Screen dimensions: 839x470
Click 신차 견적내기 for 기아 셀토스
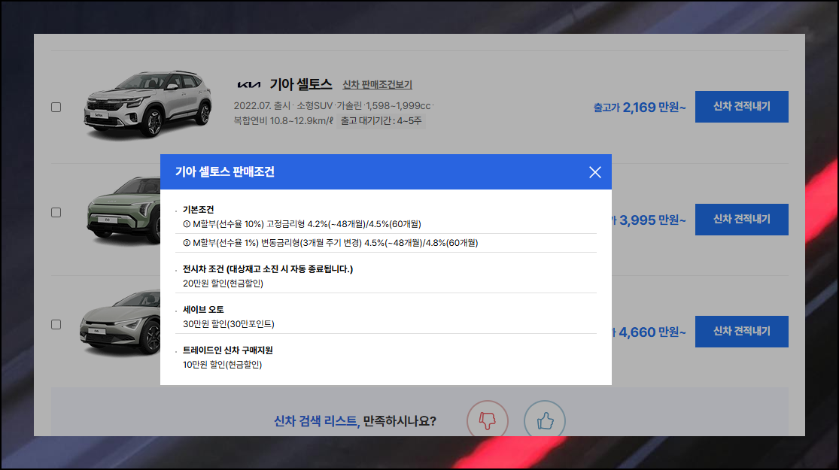[742, 106]
